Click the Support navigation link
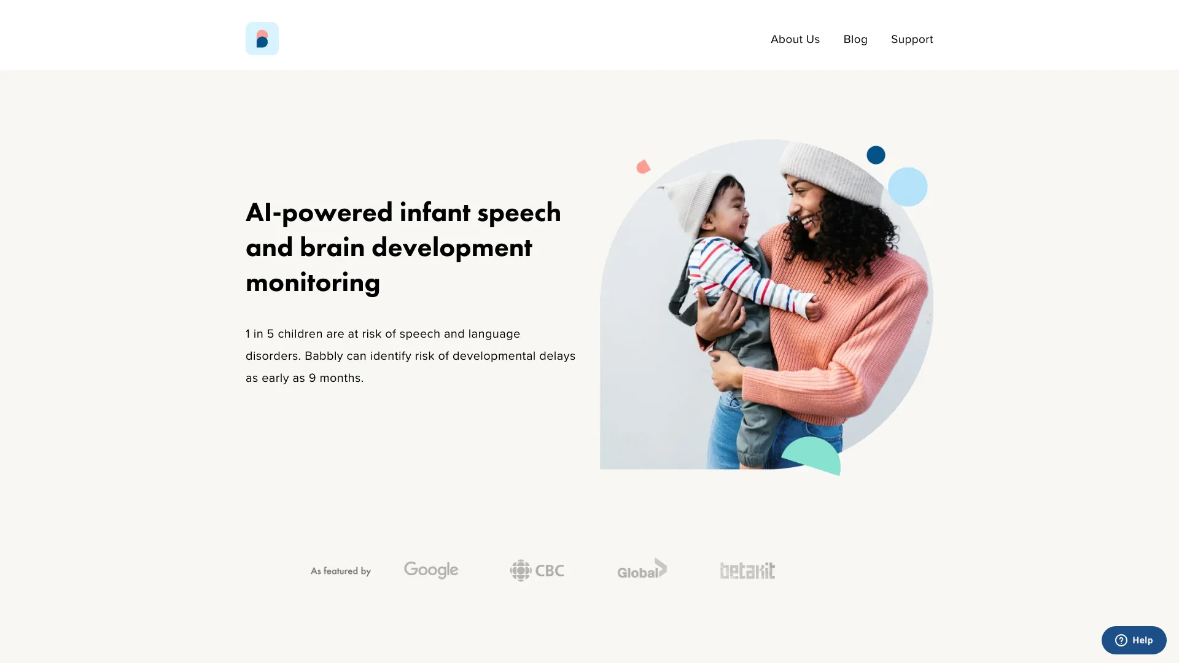Viewport: 1179px width, 663px height. (x=912, y=38)
